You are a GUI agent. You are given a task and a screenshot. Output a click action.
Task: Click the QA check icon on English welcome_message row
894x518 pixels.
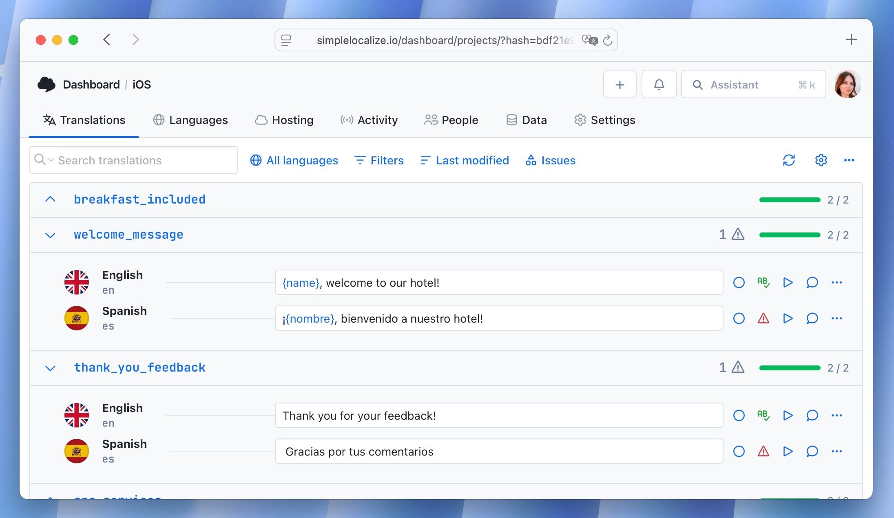(x=763, y=282)
